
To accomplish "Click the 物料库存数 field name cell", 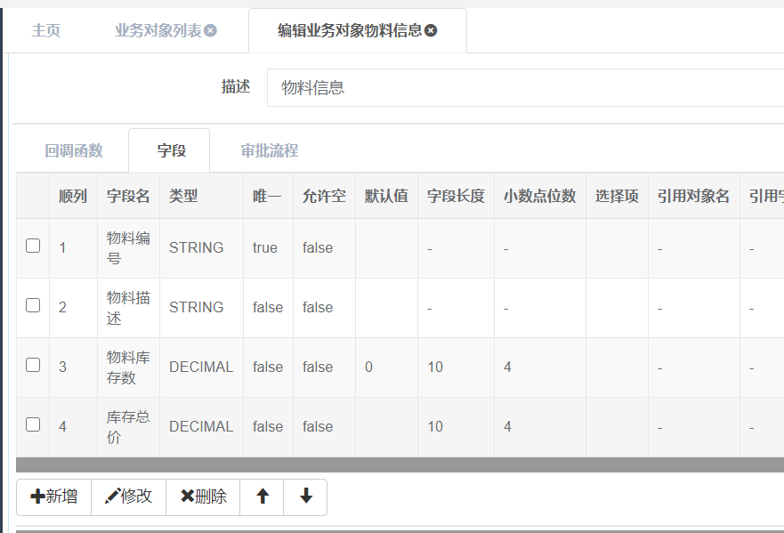I will tap(128, 367).
